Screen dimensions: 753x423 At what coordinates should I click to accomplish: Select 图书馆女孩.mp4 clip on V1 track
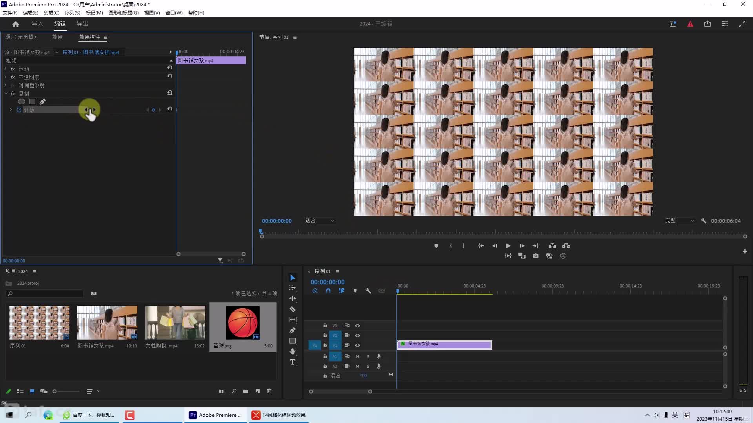[x=444, y=345]
